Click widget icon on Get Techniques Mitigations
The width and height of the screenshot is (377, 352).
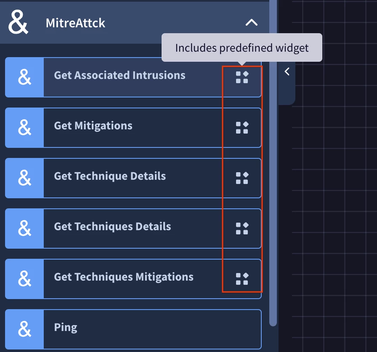(x=242, y=279)
